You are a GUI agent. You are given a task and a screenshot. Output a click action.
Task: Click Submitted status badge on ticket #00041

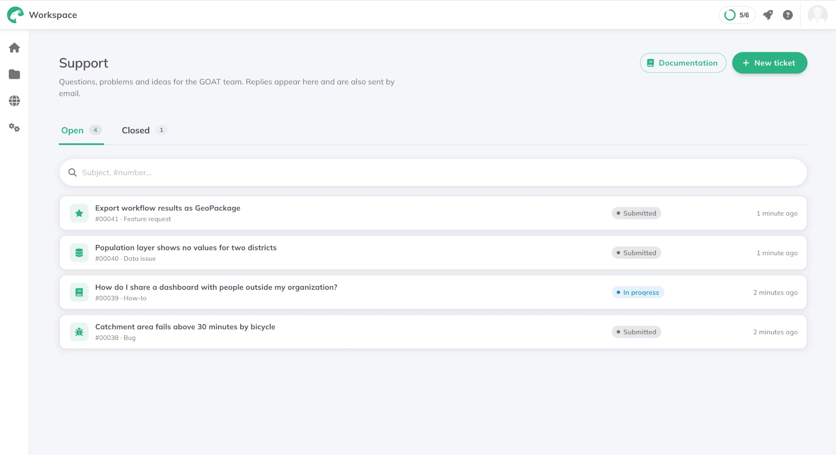636,213
